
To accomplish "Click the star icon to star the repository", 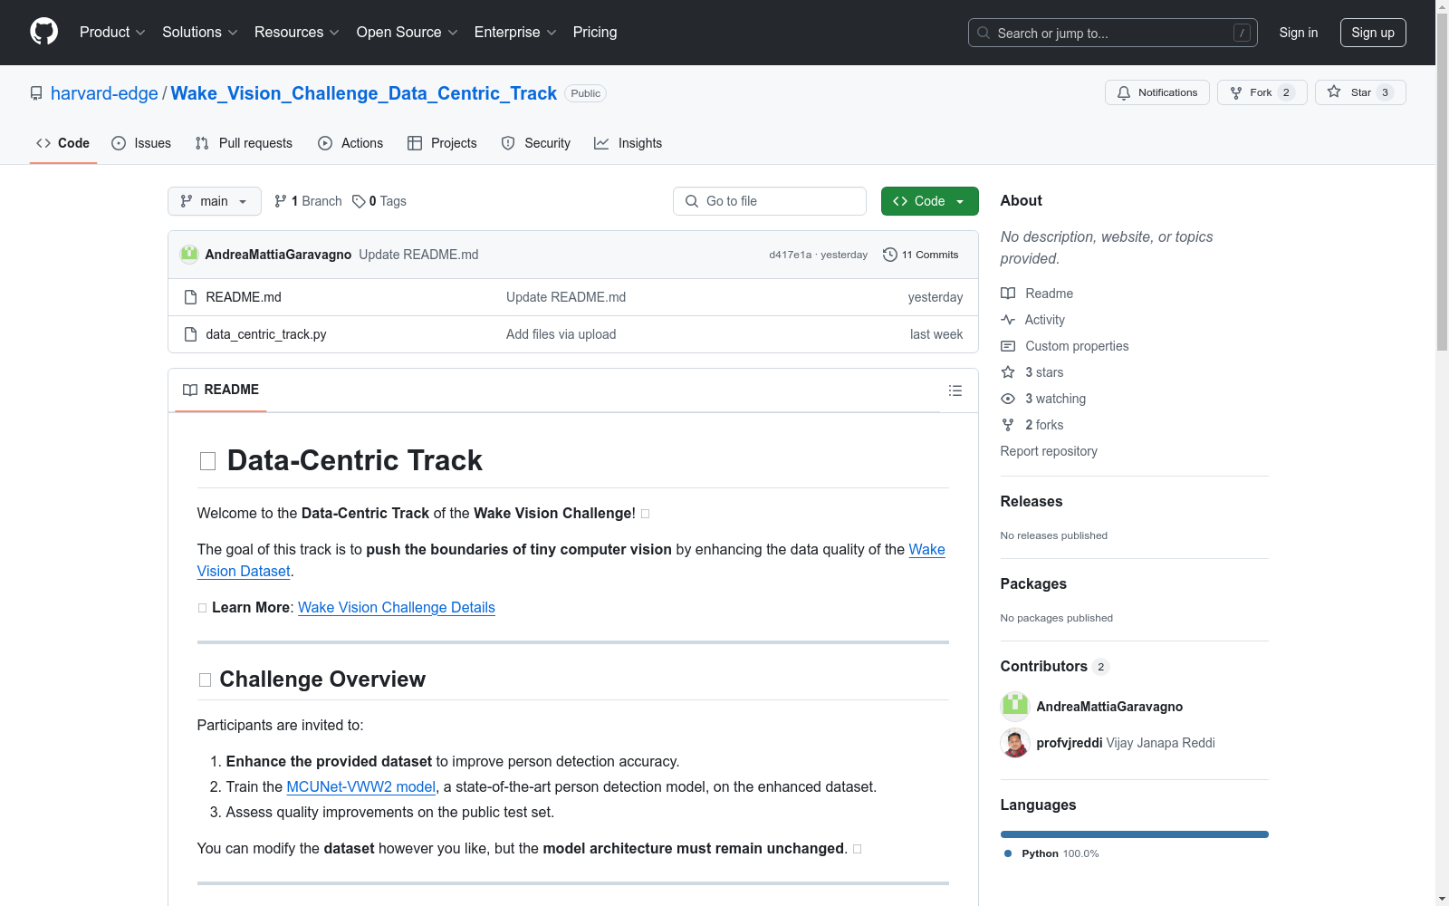I will point(1334,92).
